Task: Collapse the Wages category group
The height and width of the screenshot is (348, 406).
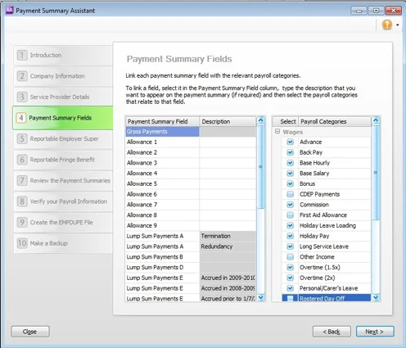Action: tap(277, 132)
